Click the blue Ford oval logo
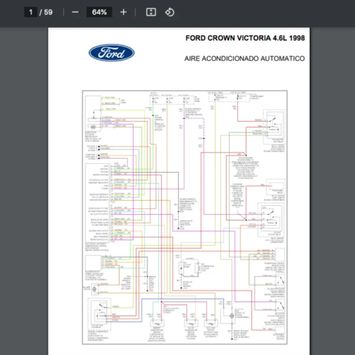Image resolution: width=355 pixels, height=355 pixels. point(111,53)
